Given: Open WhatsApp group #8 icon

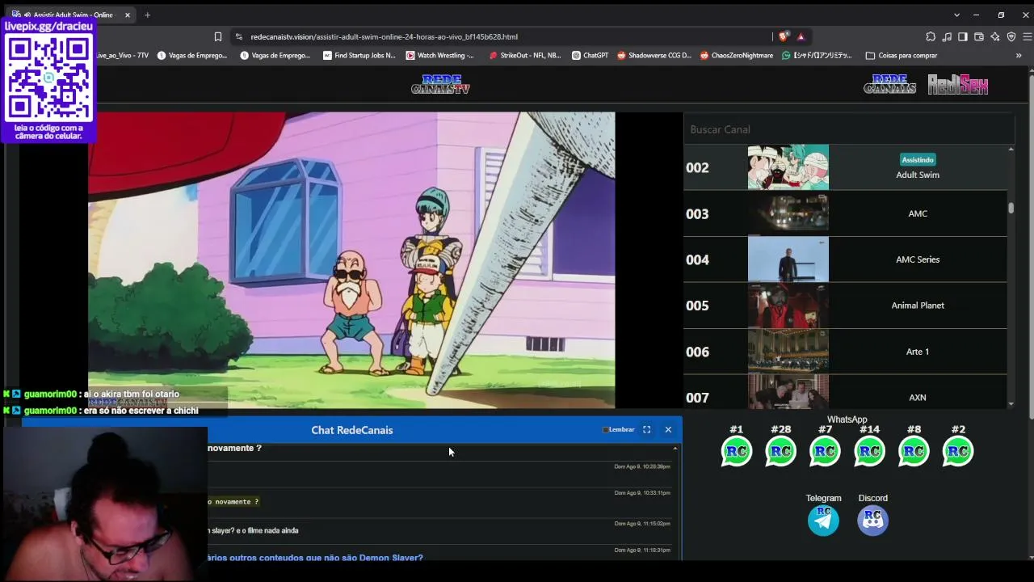Looking at the screenshot, I should pos(914,451).
